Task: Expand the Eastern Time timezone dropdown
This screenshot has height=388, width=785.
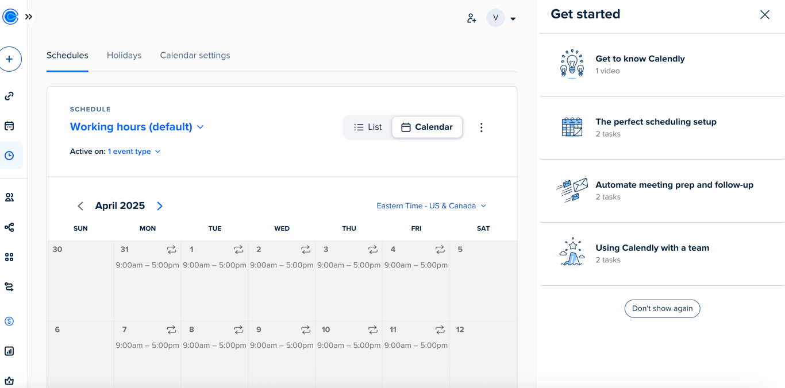Action: coord(431,206)
